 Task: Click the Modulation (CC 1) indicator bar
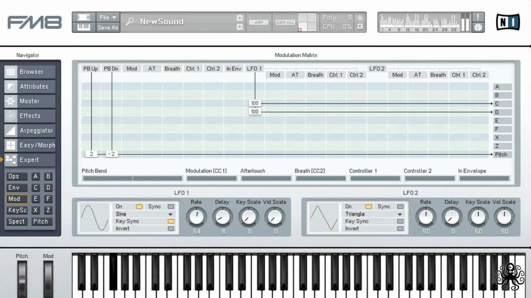[212, 178]
